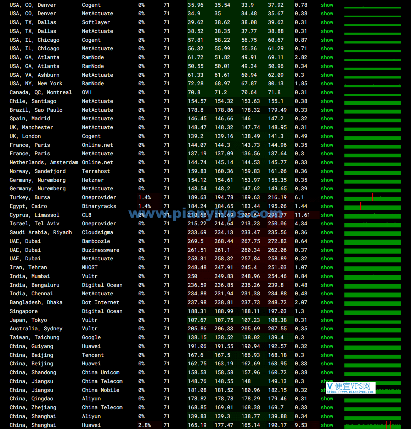Click the Cyprus Limassol latency graph

click(x=372, y=215)
